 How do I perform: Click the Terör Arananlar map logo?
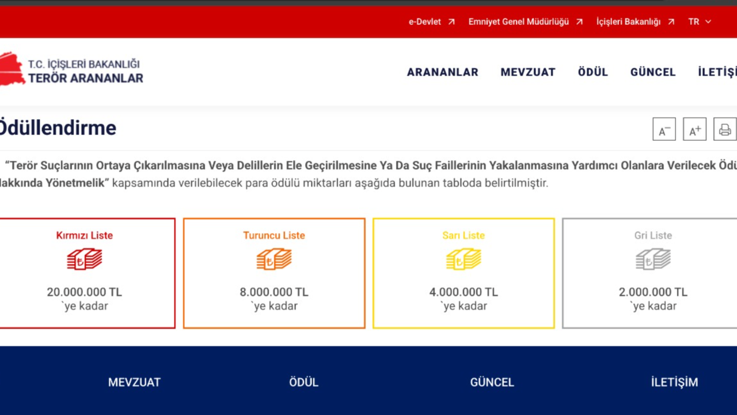(12, 69)
